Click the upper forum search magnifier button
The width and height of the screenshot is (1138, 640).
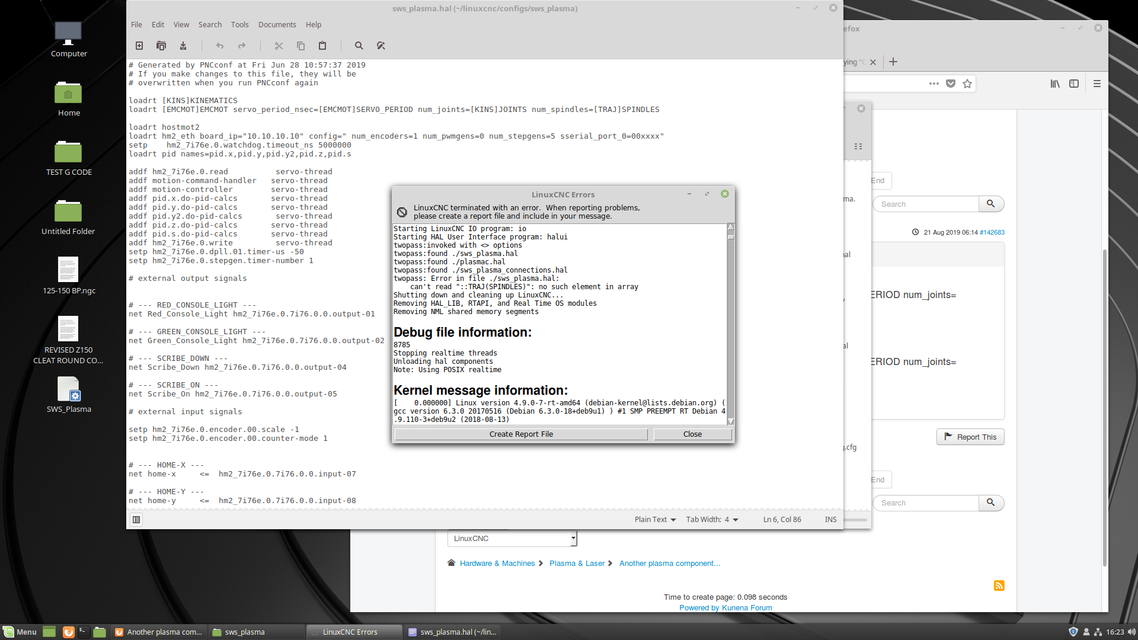click(990, 204)
